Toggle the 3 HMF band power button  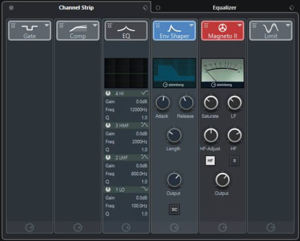tap(108, 125)
